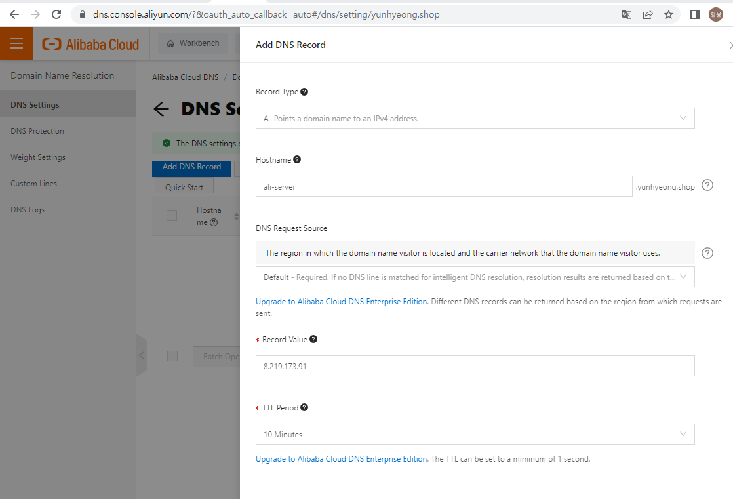Click the Batch Operation button
This screenshot has width=733, height=499.
pyautogui.click(x=217, y=356)
